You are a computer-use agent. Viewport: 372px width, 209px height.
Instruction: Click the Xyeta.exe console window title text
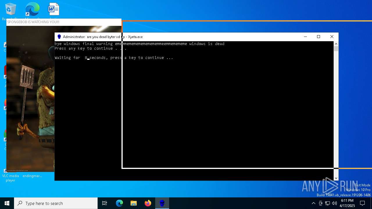(x=103, y=37)
